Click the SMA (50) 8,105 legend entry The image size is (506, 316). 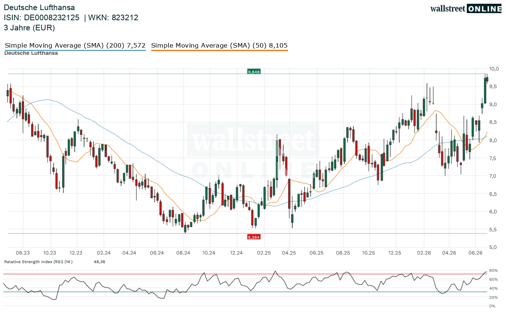point(219,46)
